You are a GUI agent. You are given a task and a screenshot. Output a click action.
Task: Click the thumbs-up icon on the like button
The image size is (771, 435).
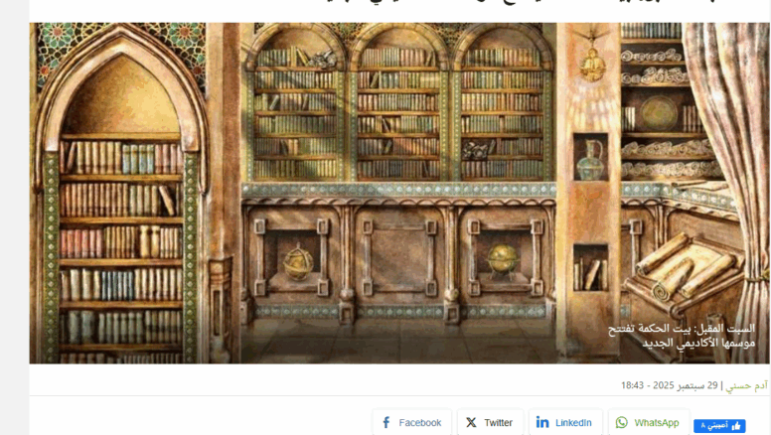[x=736, y=426]
